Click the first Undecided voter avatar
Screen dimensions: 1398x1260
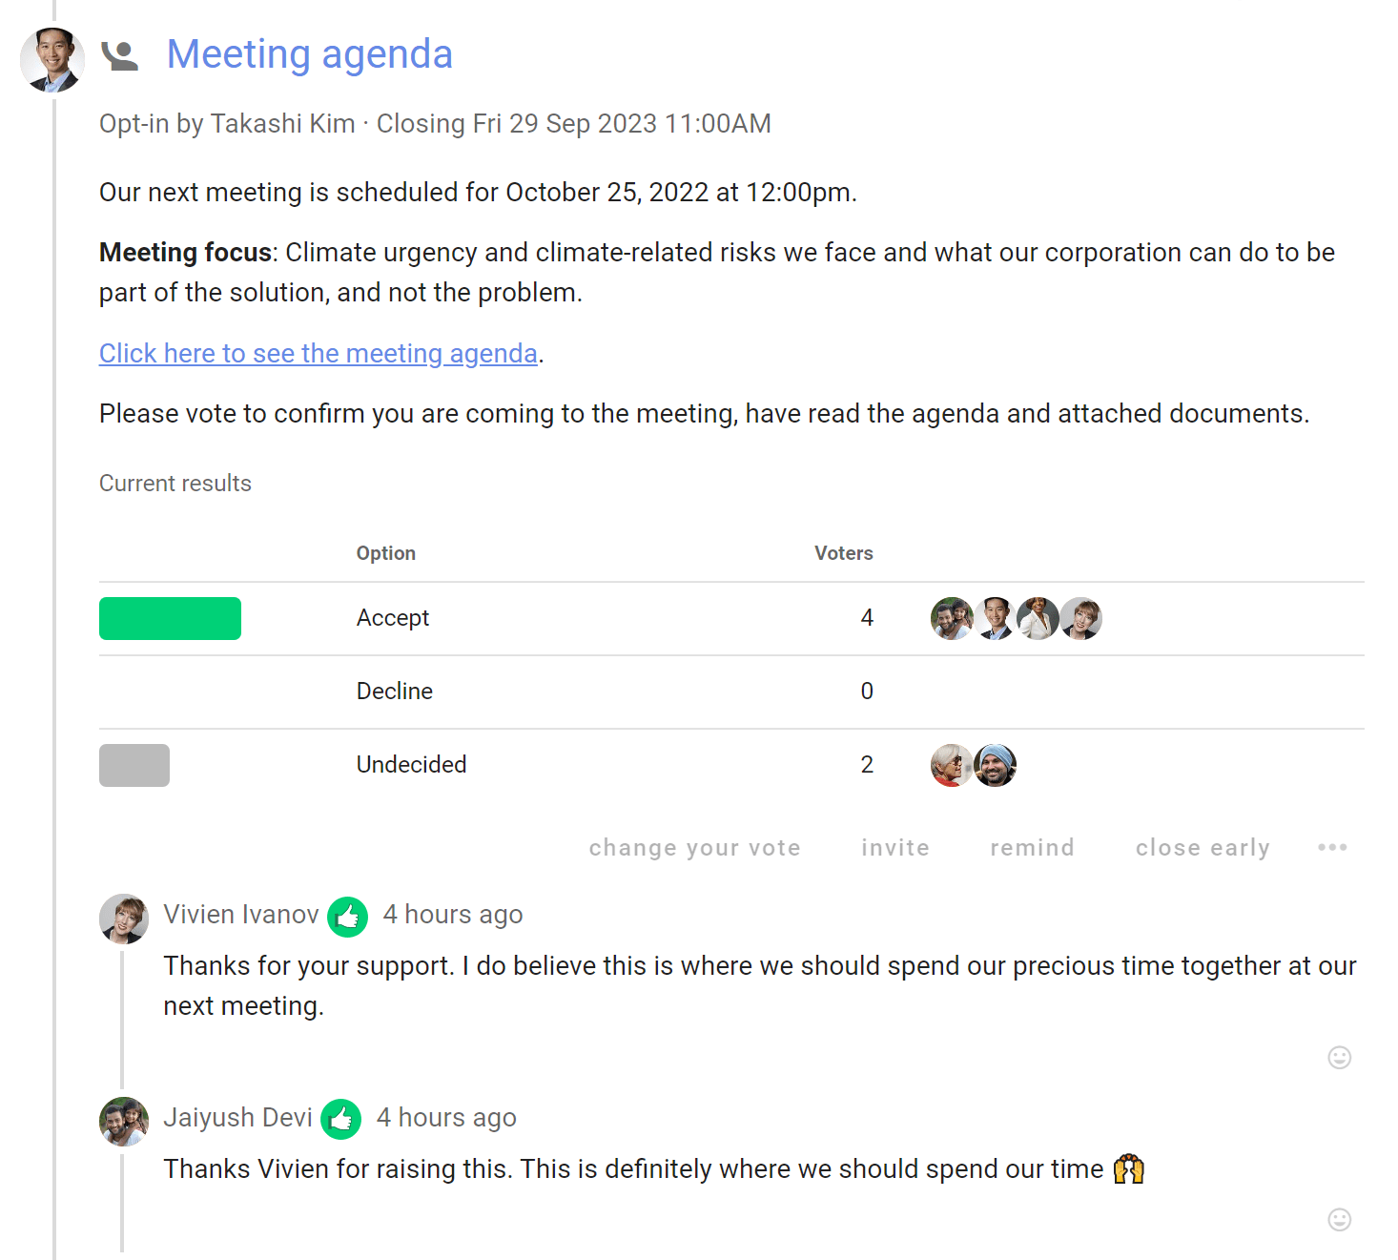point(952,765)
